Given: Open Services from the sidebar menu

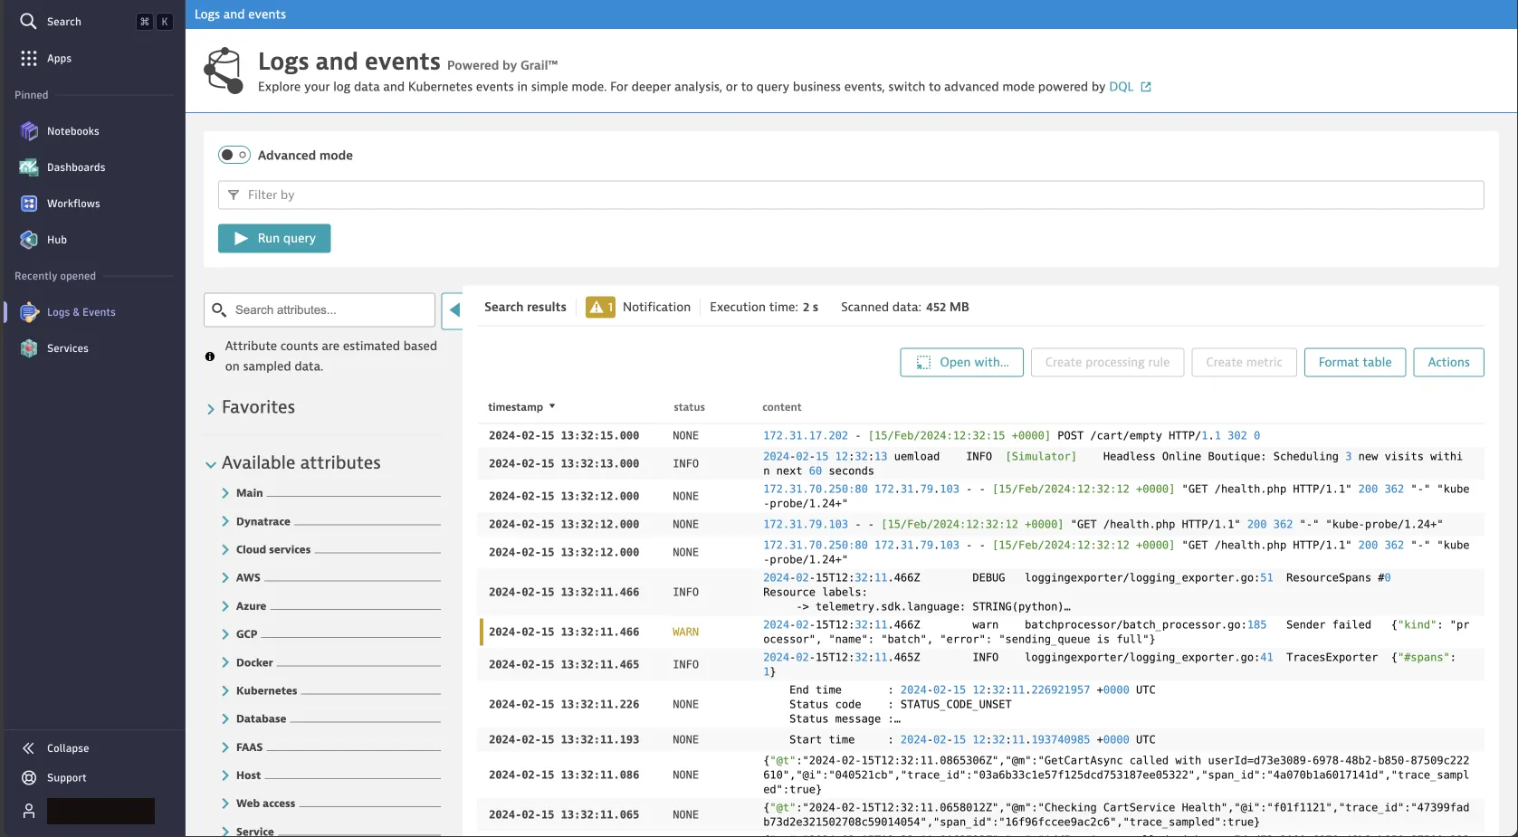Looking at the screenshot, I should (68, 348).
